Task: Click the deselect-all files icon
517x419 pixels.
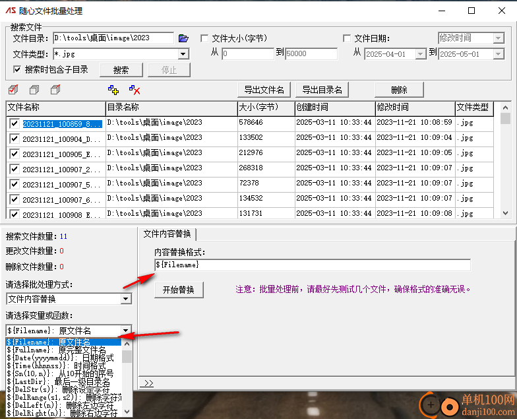Action: point(34,90)
